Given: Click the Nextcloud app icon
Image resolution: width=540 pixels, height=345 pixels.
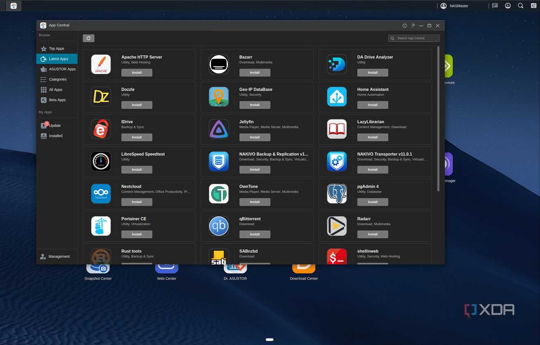Looking at the screenshot, I should tap(101, 193).
